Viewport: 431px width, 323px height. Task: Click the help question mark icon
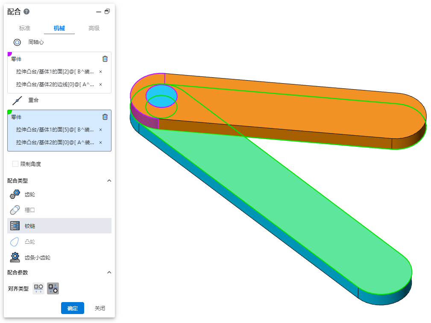26,12
